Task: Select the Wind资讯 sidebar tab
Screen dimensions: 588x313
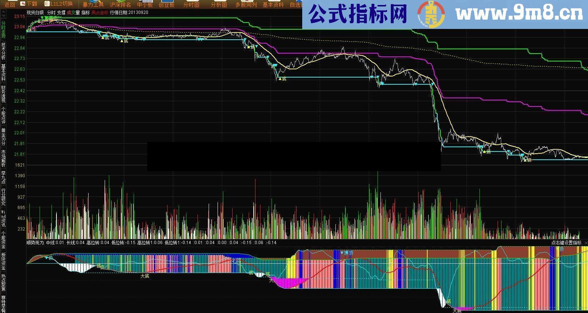Action: (x=3, y=218)
